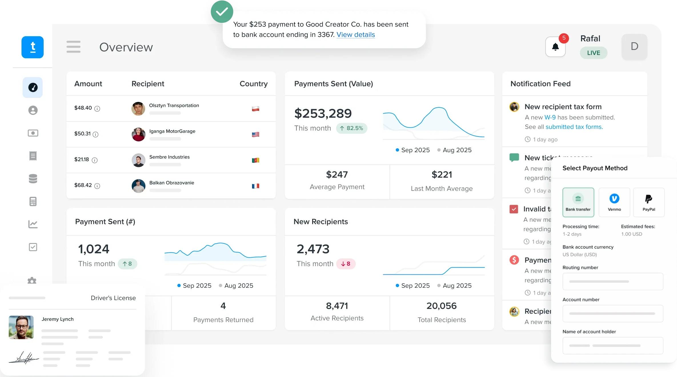Open the user avatar D menu

[634, 47]
